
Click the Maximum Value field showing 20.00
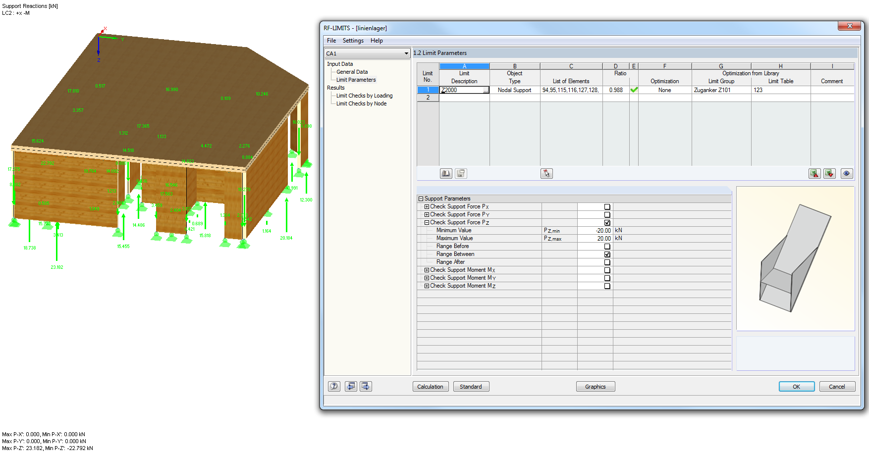click(x=595, y=239)
